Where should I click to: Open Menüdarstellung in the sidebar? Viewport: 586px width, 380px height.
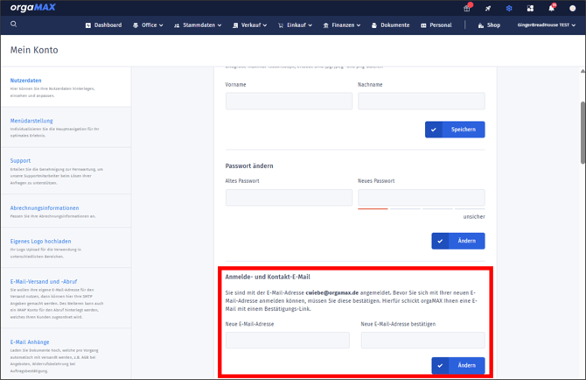pos(32,121)
